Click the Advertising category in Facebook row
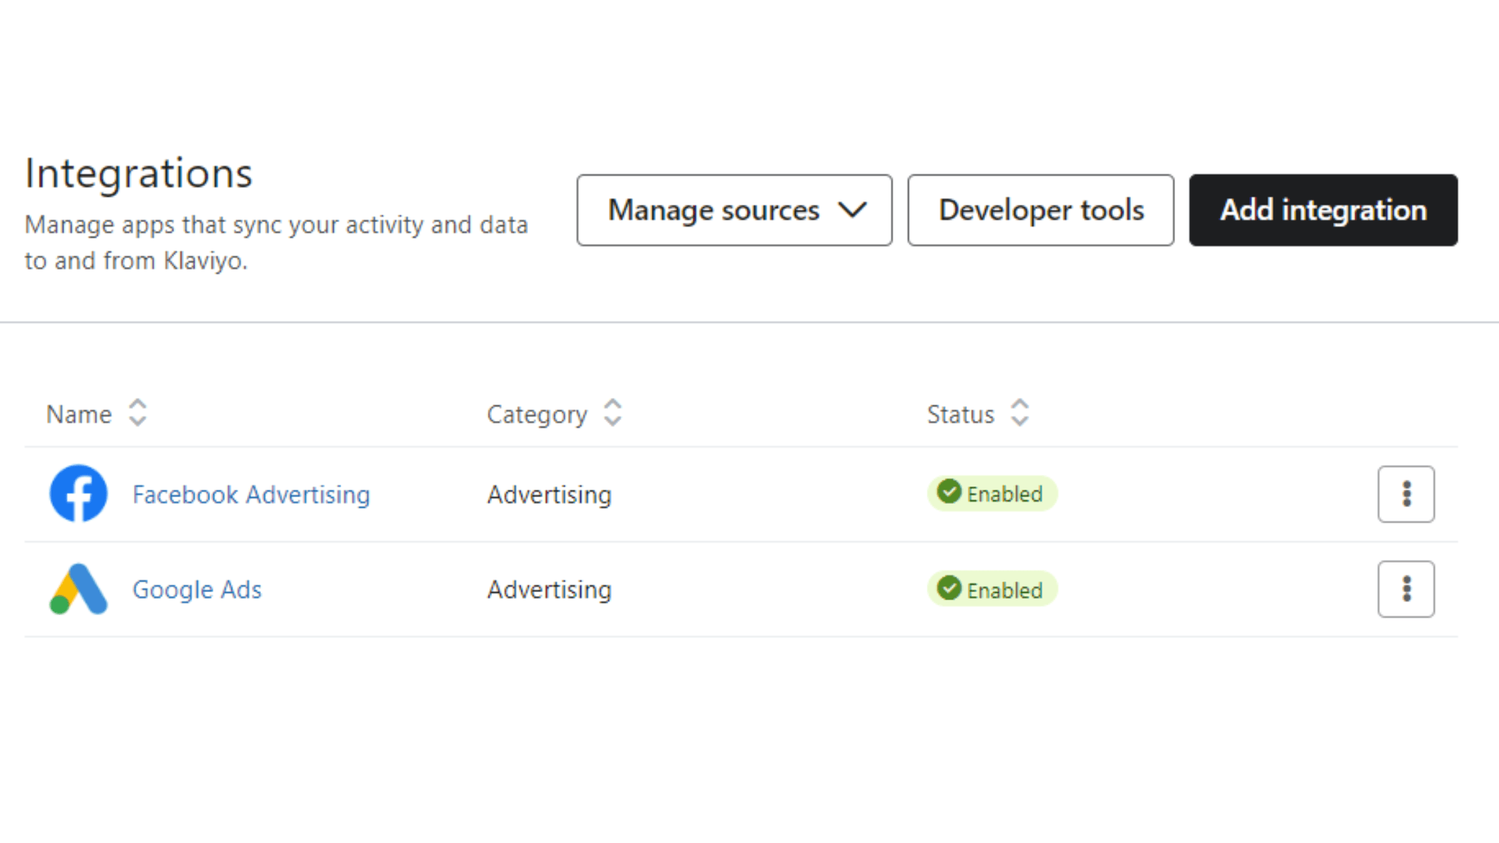This screenshot has height=843, width=1499. [549, 494]
